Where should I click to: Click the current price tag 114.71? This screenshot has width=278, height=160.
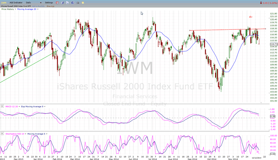click(274, 44)
